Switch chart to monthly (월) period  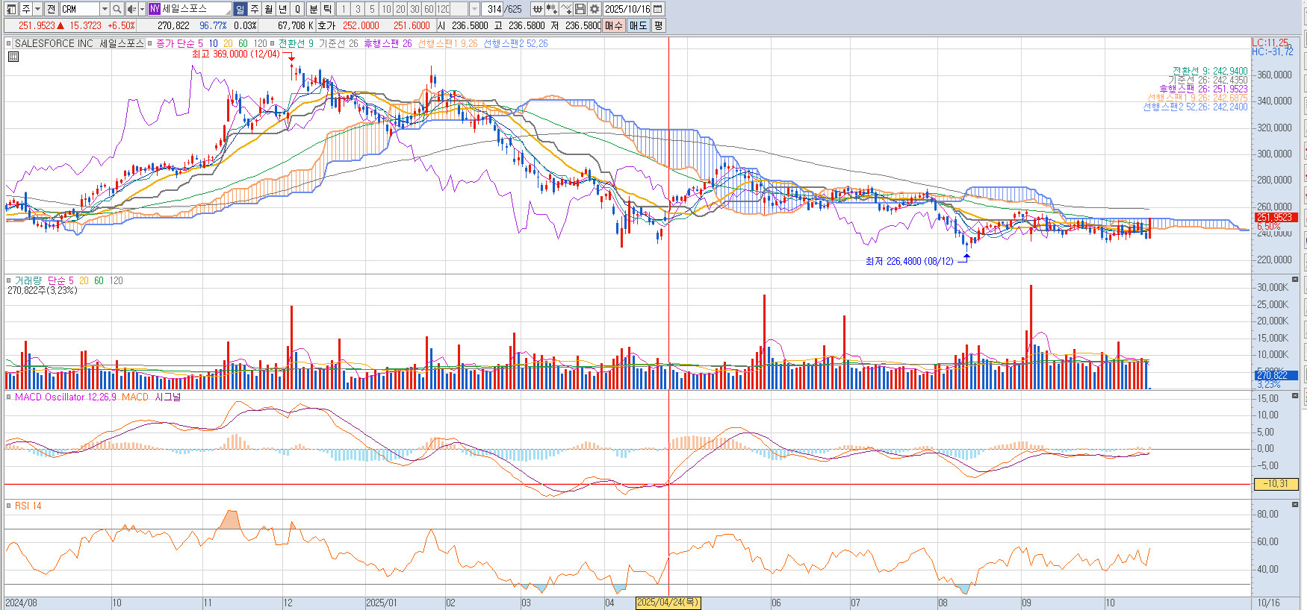[268, 9]
